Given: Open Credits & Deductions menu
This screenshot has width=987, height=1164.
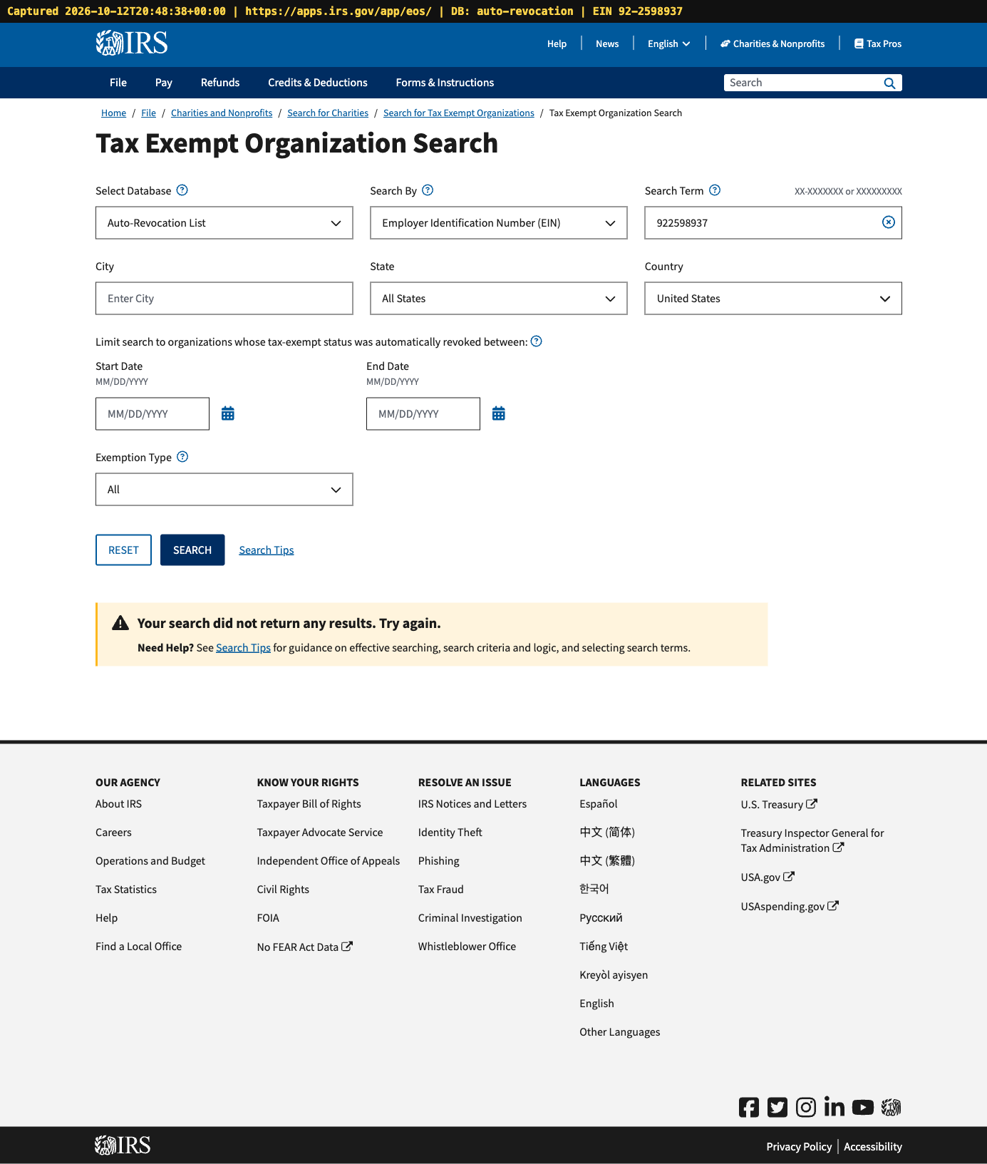Looking at the screenshot, I should pyautogui.click(x=318, y=83).
